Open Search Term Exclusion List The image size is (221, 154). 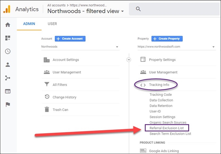[170, 134]
